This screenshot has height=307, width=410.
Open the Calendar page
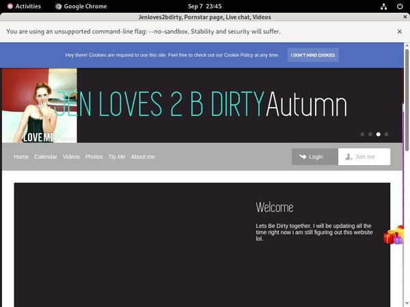point(46,157)
